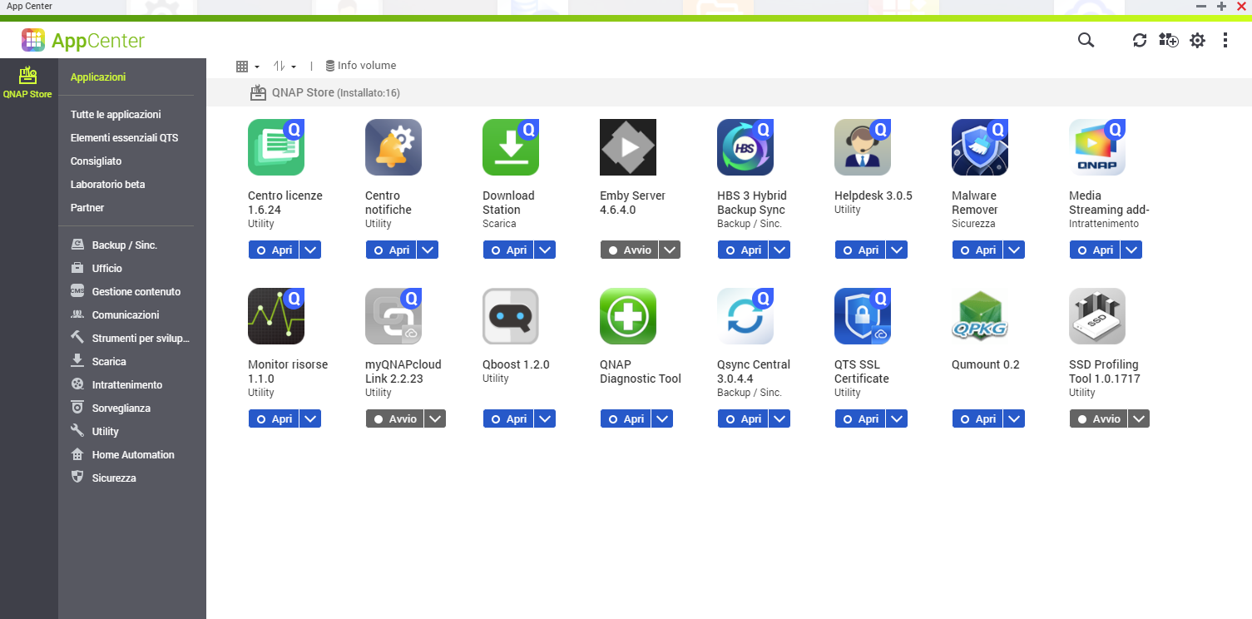1252x619 pixels.
Task: Open Info volume
Action: pyautogui.click(x=360, y=66)
